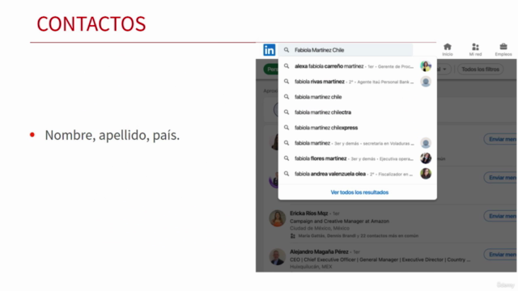The image size is (518, 291).
Task: Select fabiola martinez secretaria en Voladuras suggestion
Action: click(358, 143)
